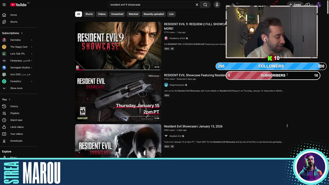Open the hamburger guide menu

pos(4,5)
